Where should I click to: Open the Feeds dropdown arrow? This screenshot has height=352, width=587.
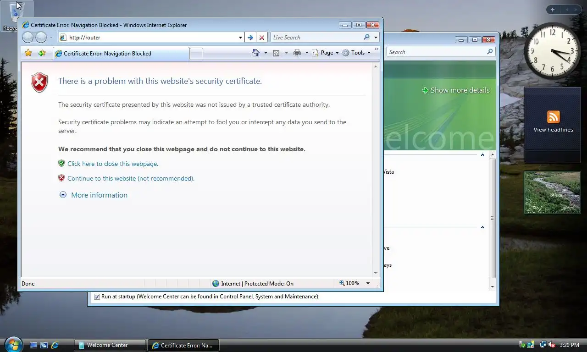[x=286, y=53]
